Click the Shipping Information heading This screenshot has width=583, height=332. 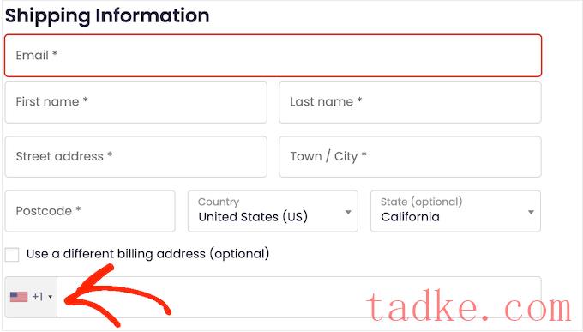107,16
